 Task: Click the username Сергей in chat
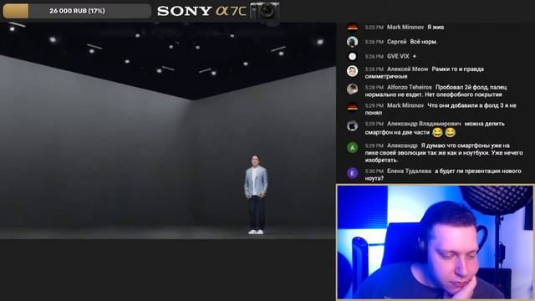point(397,42)
